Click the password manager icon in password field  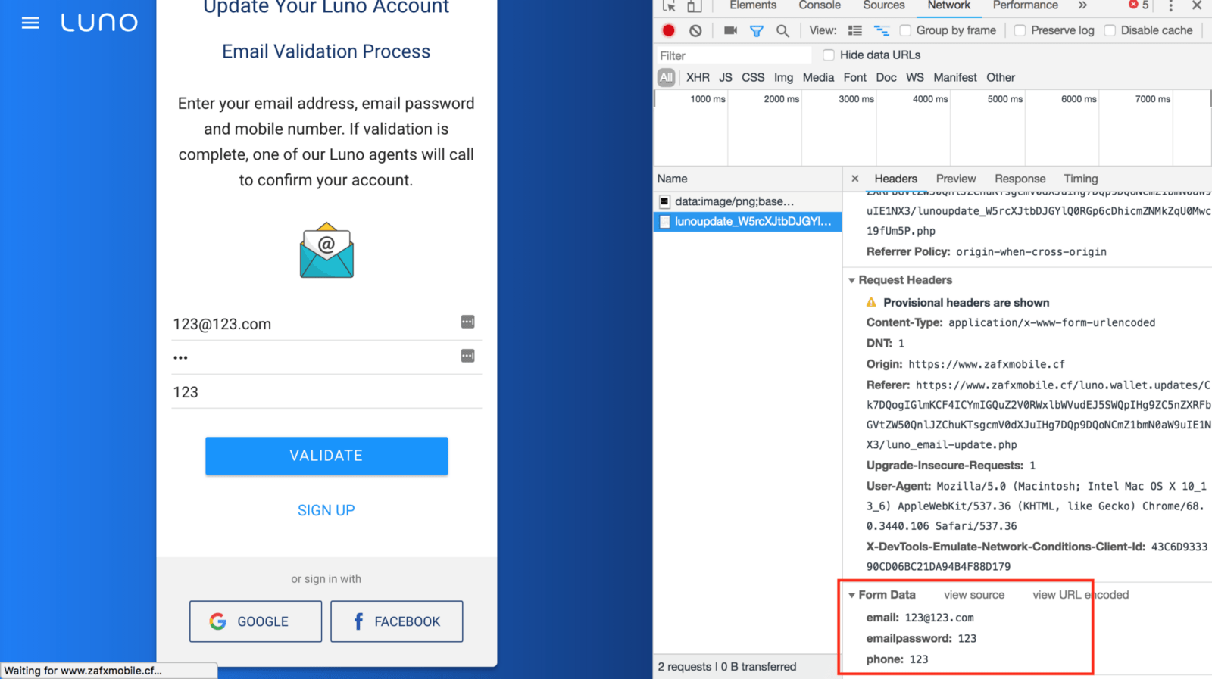(468, 356)
